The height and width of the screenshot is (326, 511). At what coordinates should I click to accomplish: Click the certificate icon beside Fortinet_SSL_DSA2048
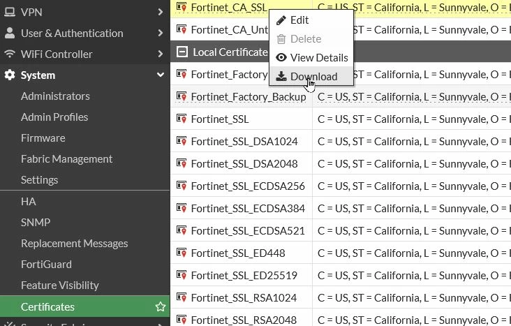[x=182, y=163]
